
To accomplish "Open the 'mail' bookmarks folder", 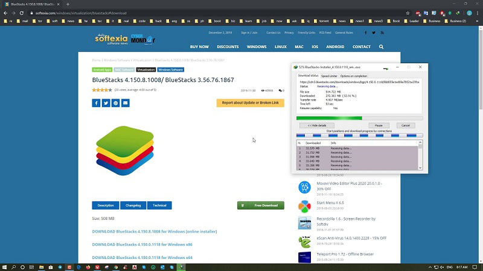I will coord(22,21).
